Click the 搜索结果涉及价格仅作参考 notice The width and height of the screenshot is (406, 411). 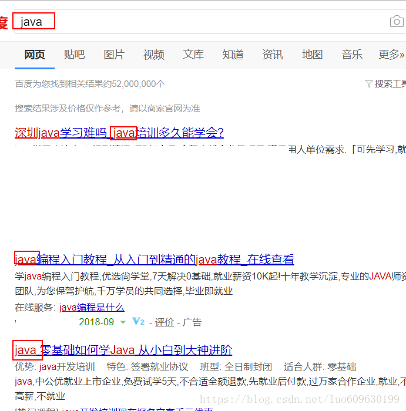tap(108, 108)
